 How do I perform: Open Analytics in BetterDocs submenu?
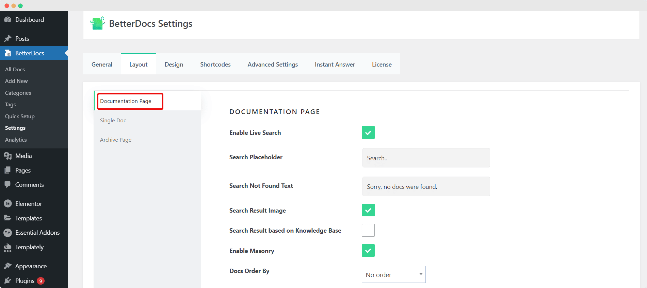[x=16, y=140]
